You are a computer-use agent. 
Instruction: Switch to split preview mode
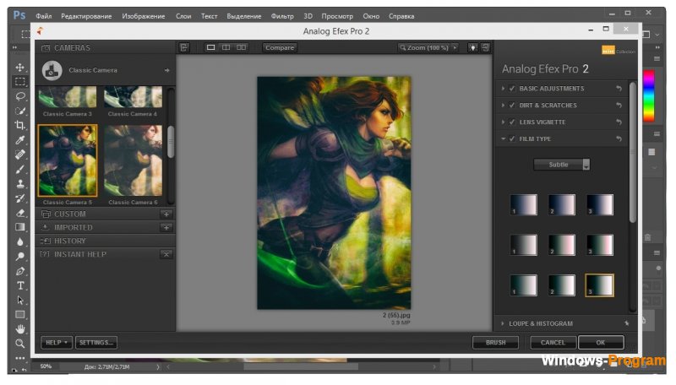coord(226,47)
